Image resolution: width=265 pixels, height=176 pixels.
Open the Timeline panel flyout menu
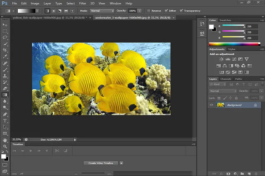pos(193,144)
